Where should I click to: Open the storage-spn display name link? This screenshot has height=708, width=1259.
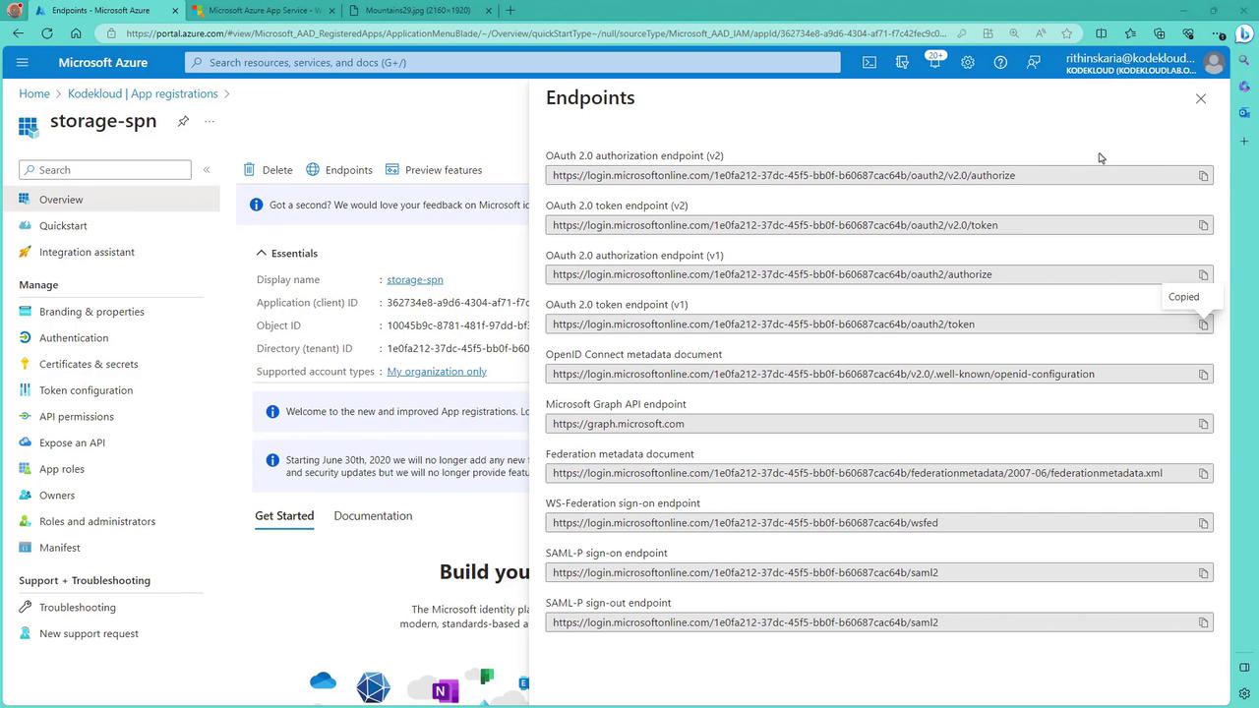pos(415,279)
